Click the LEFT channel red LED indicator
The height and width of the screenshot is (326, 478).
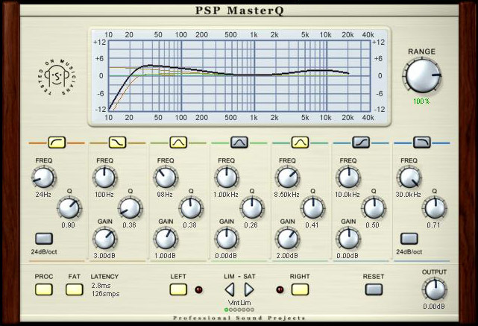pos(199,289)
